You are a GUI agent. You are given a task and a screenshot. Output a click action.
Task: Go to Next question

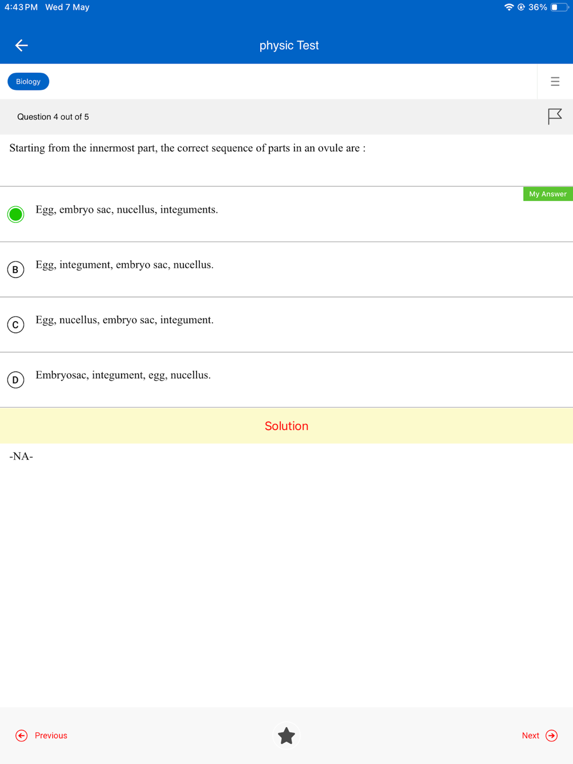point(540,735)
